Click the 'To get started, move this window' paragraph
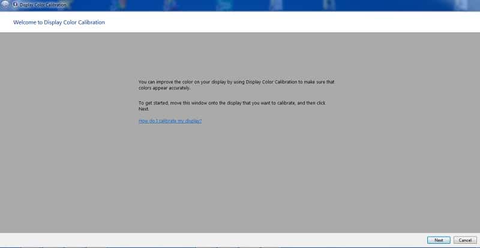Screen dimensions: 480x248 [232, 106]
